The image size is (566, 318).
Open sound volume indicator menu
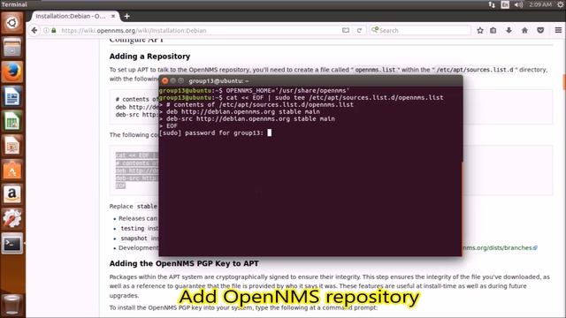point(518,4)
